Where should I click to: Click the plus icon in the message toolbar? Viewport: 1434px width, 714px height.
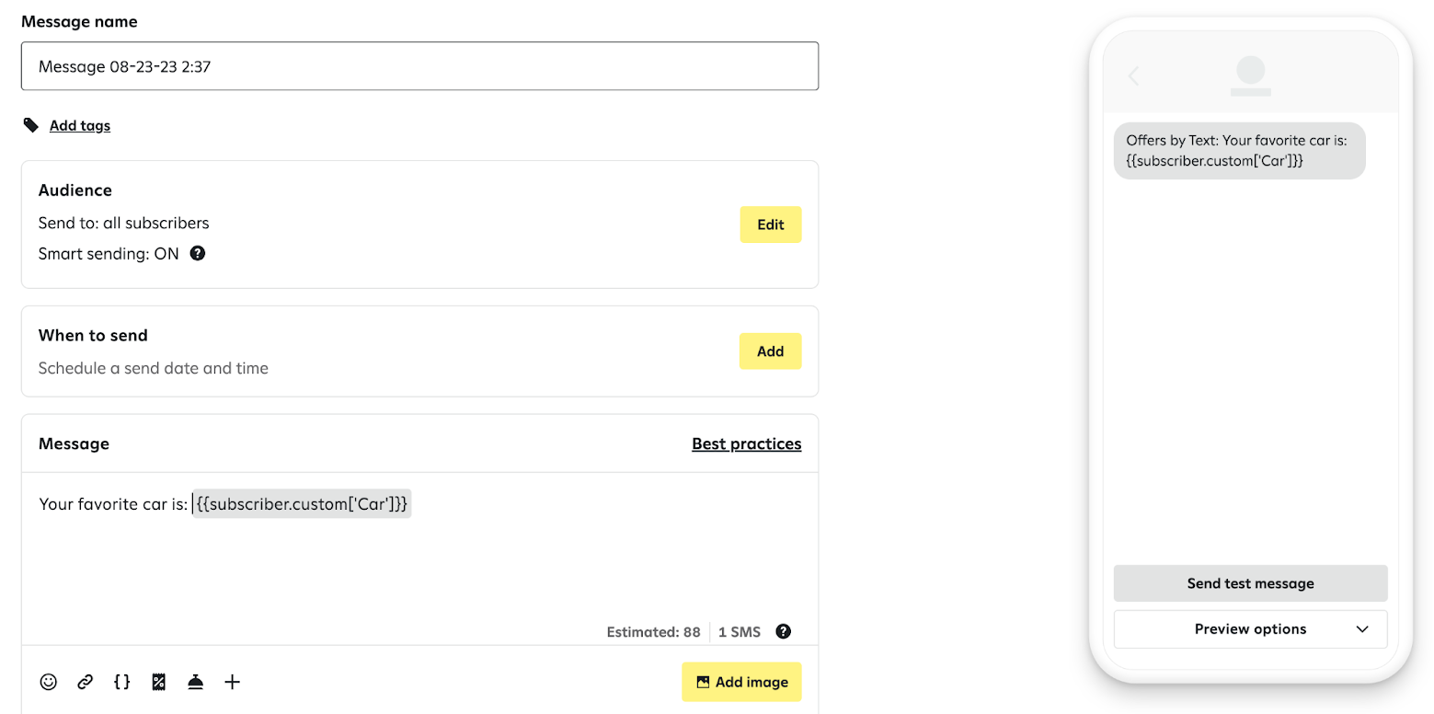[233, 682]
